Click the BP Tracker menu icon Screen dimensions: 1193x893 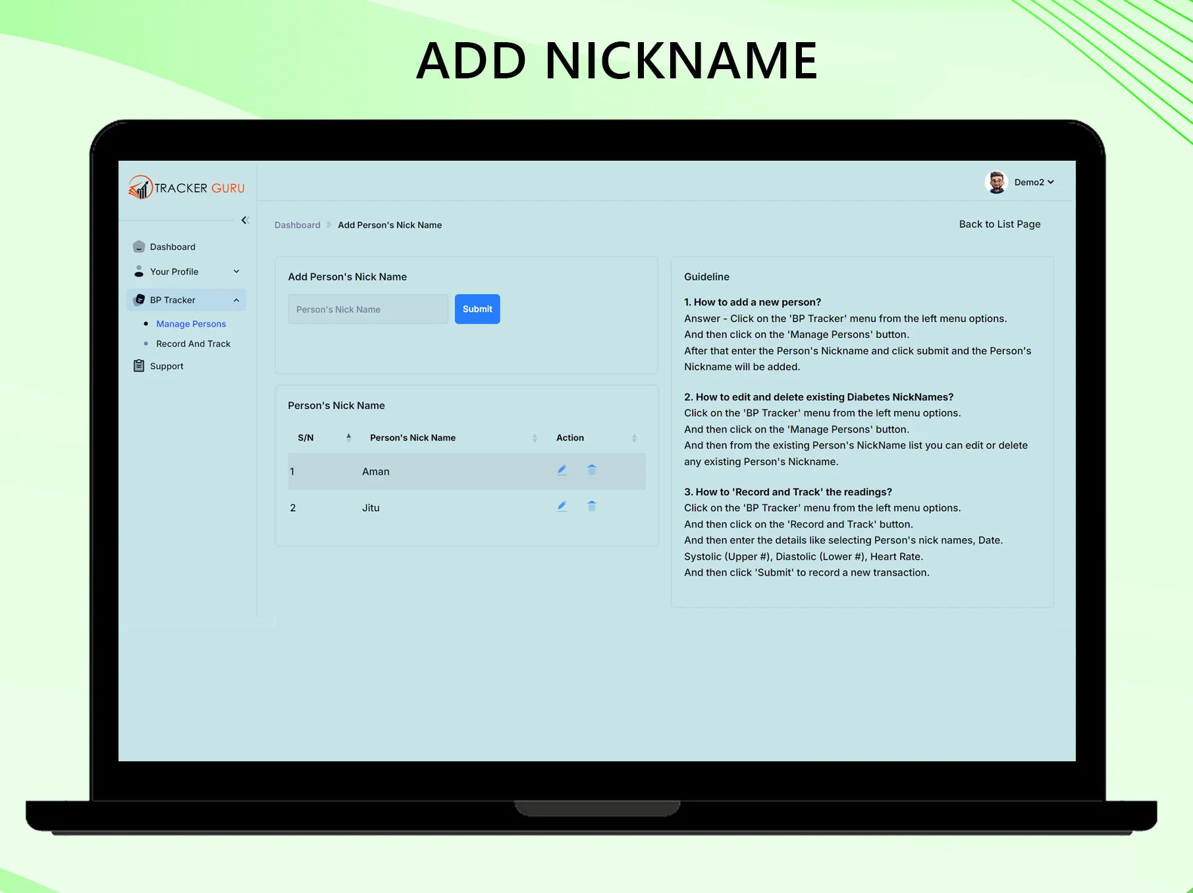139,300
